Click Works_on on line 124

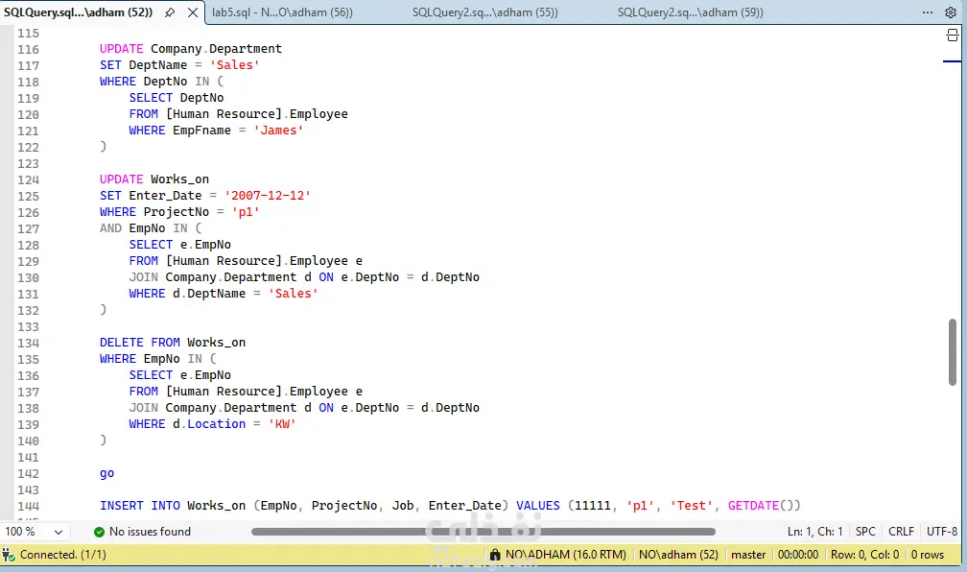[179, 179]
